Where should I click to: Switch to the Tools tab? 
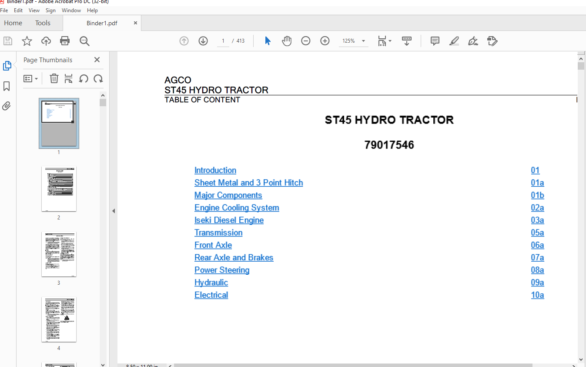[x=43, y=23]
